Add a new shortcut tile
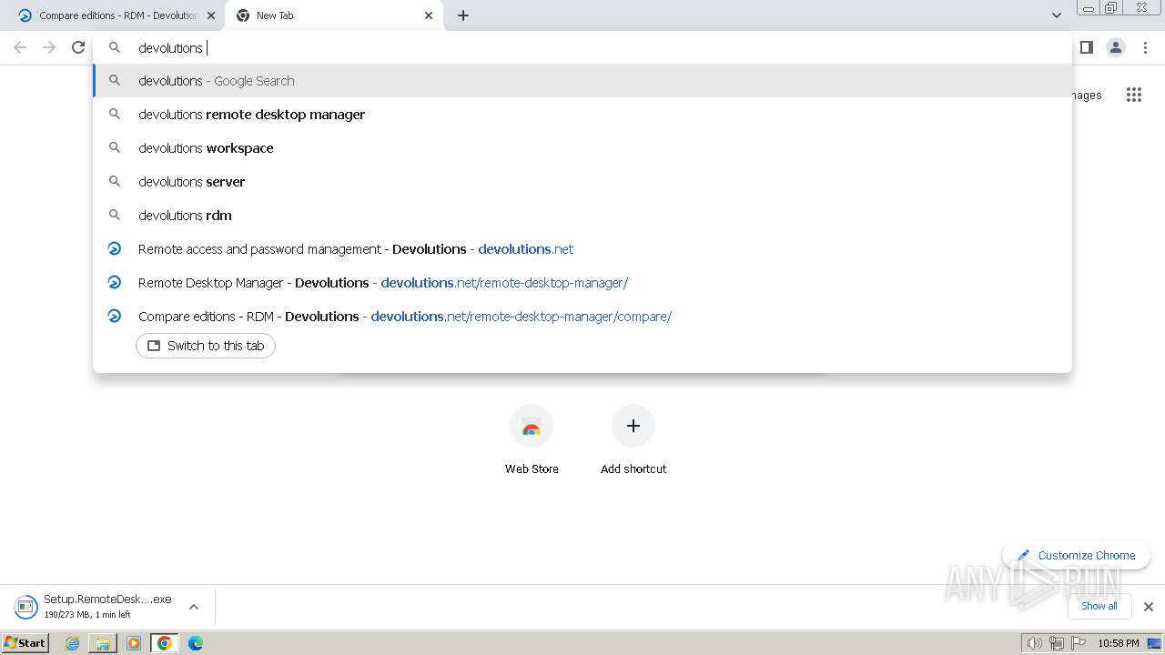Image resolution: width=1165 pixels, height=655 pixels. [633, 440]
